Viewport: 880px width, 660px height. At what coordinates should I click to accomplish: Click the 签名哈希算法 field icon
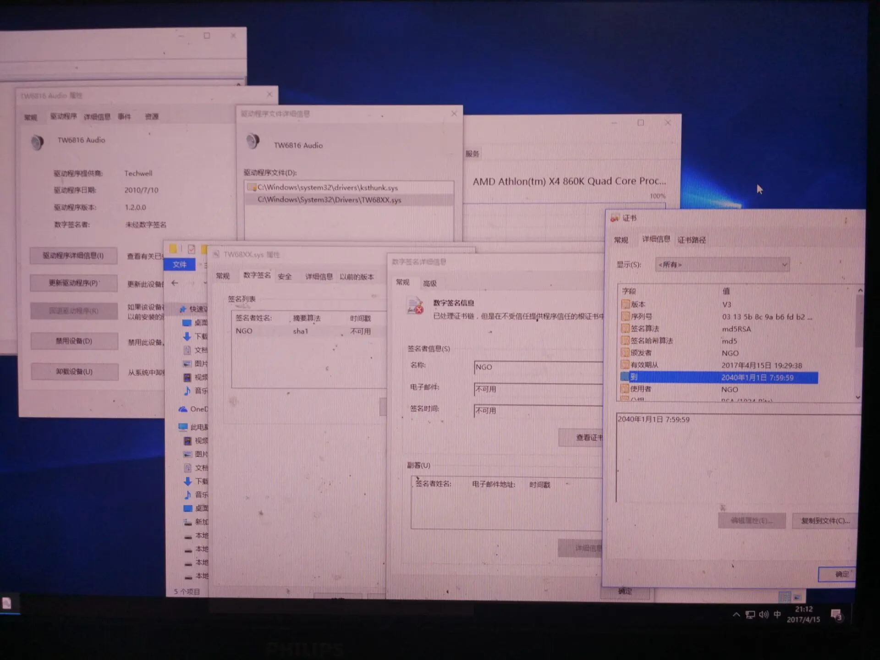pos(626,341)
